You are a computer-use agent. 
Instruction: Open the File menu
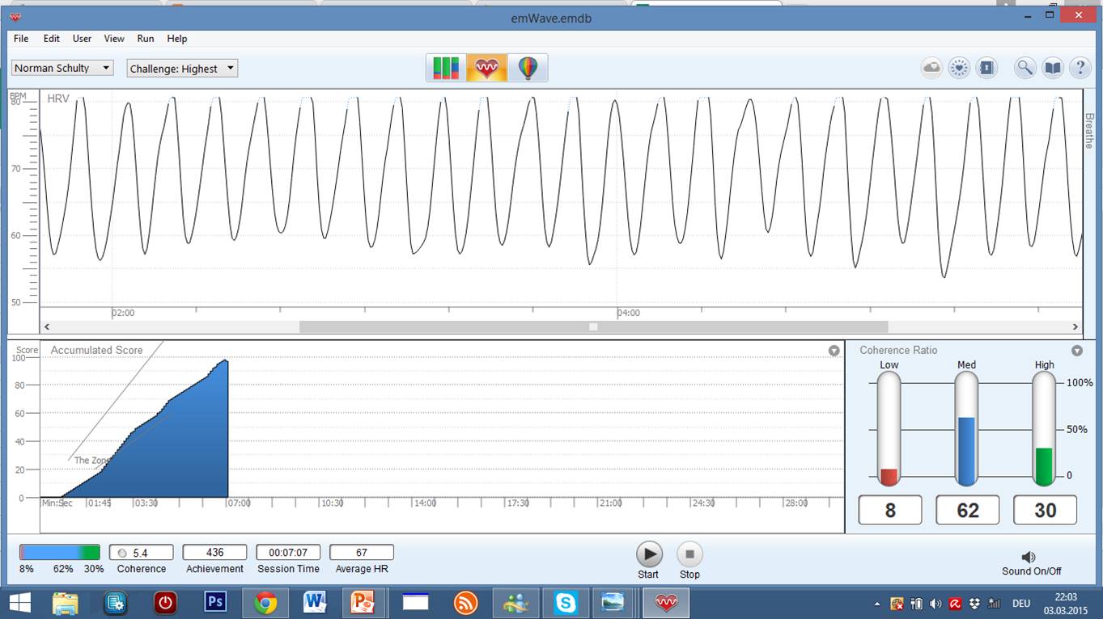tap(21, 38)
